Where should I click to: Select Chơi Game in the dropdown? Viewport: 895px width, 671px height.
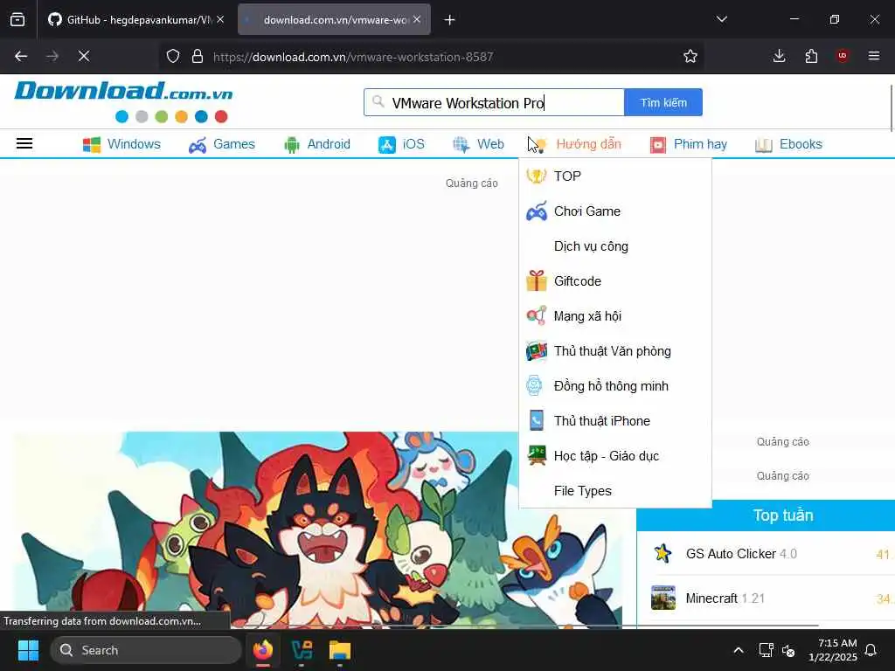pyautogui.click(x=615, y=211)
